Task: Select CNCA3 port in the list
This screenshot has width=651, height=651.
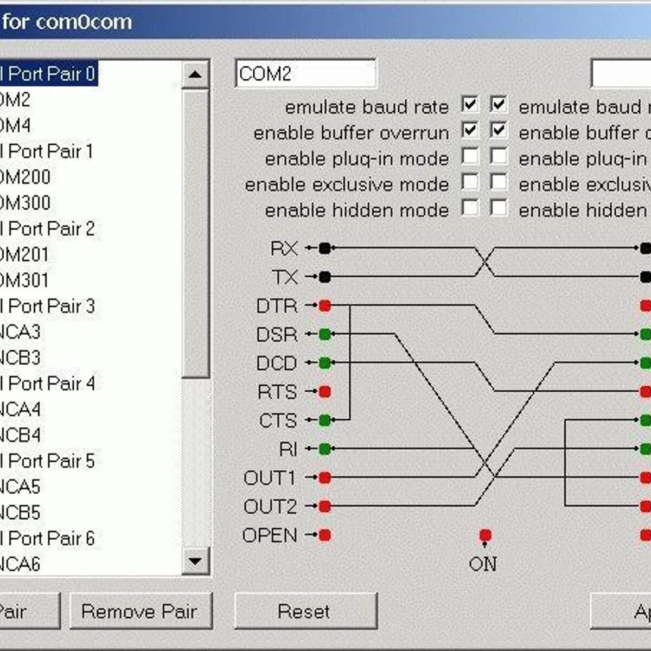Action: [21, 332]
